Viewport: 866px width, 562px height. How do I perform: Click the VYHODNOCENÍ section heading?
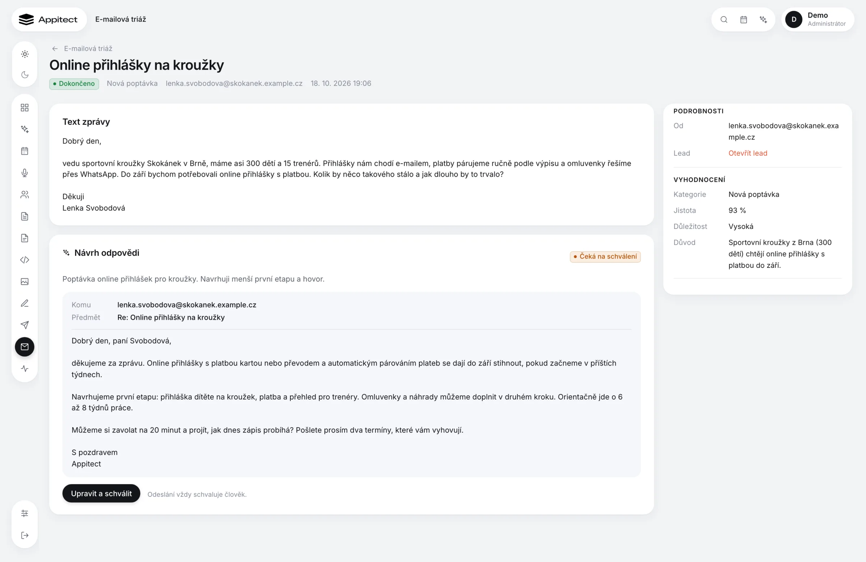click(x=699, y=180)
